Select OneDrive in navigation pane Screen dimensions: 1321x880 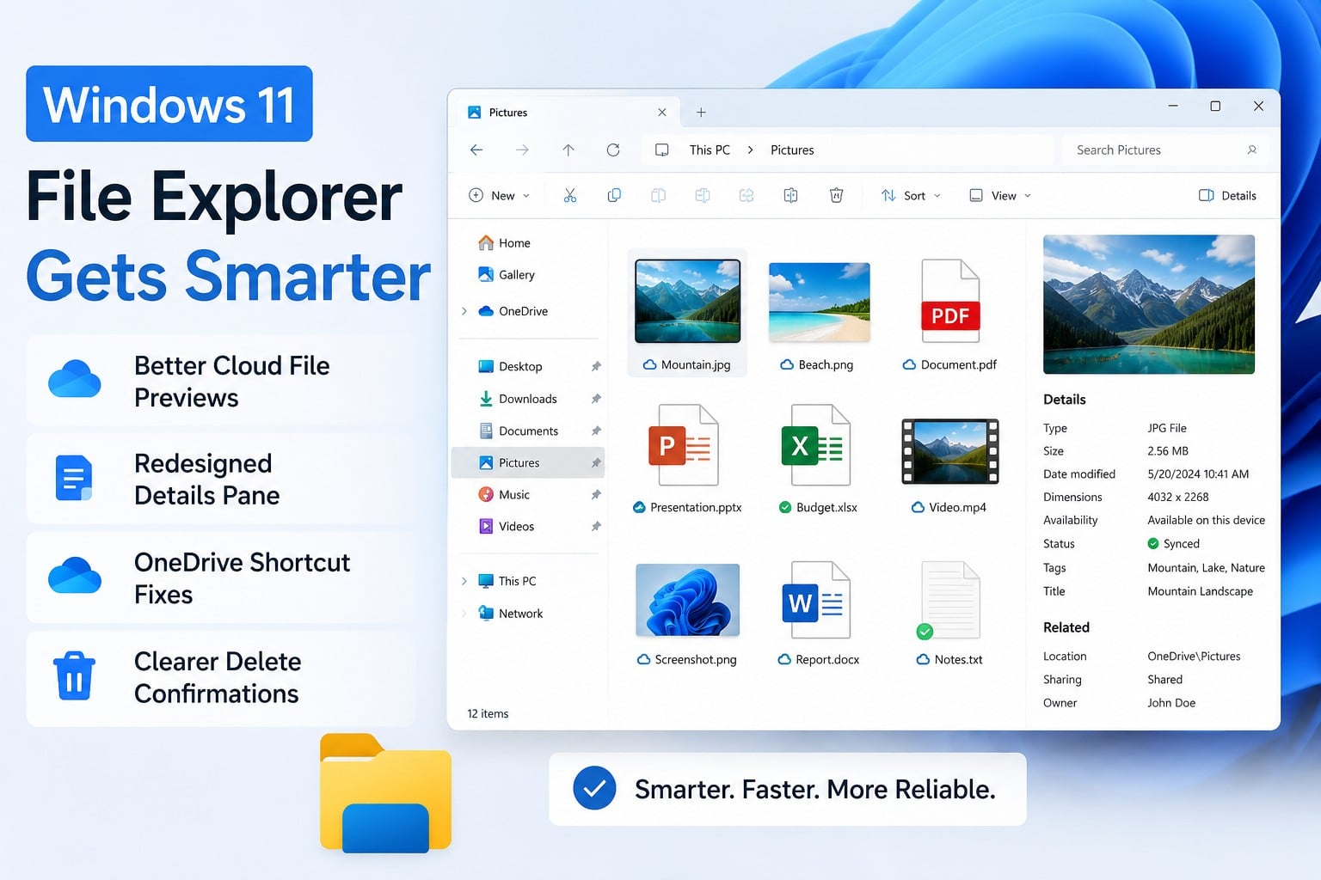513,311
